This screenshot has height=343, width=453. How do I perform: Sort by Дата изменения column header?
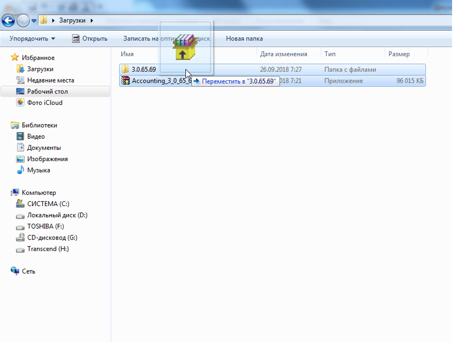[x=283, y=54]
